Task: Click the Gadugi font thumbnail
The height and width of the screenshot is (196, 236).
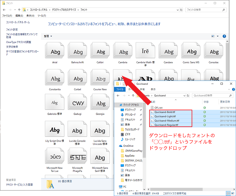Action: 78,103
